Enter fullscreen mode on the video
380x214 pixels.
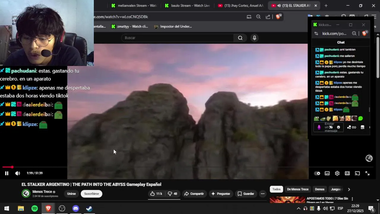coord(367,174)
